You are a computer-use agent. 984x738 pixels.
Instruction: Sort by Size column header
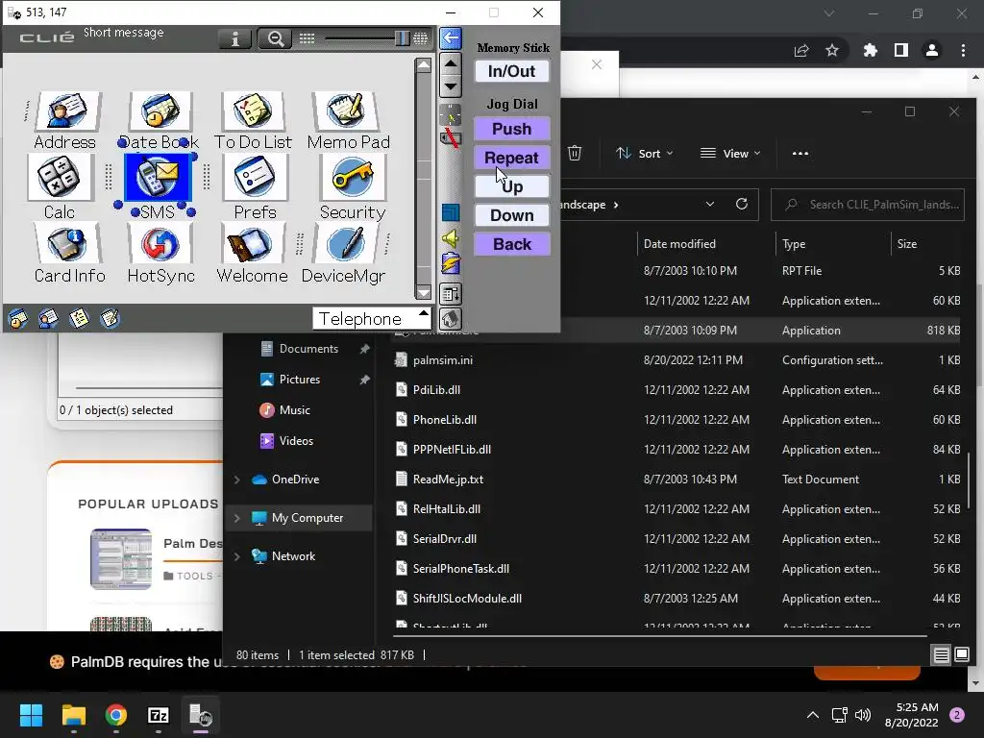tap(907, 244)
